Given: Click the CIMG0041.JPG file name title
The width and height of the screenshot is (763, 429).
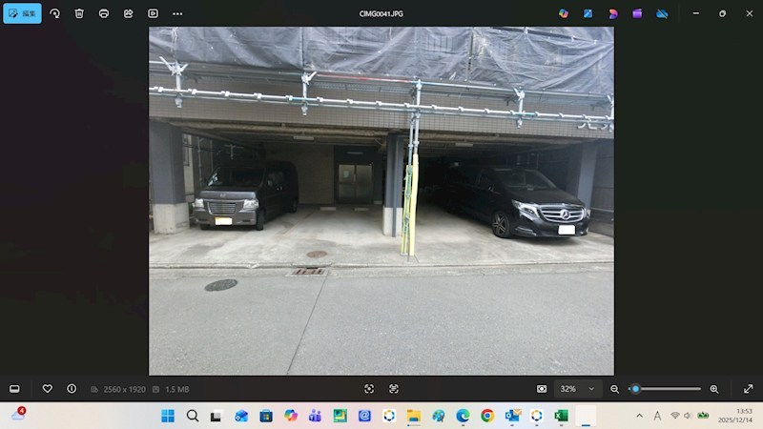Looking at the screenshot, I should [381, 13].
